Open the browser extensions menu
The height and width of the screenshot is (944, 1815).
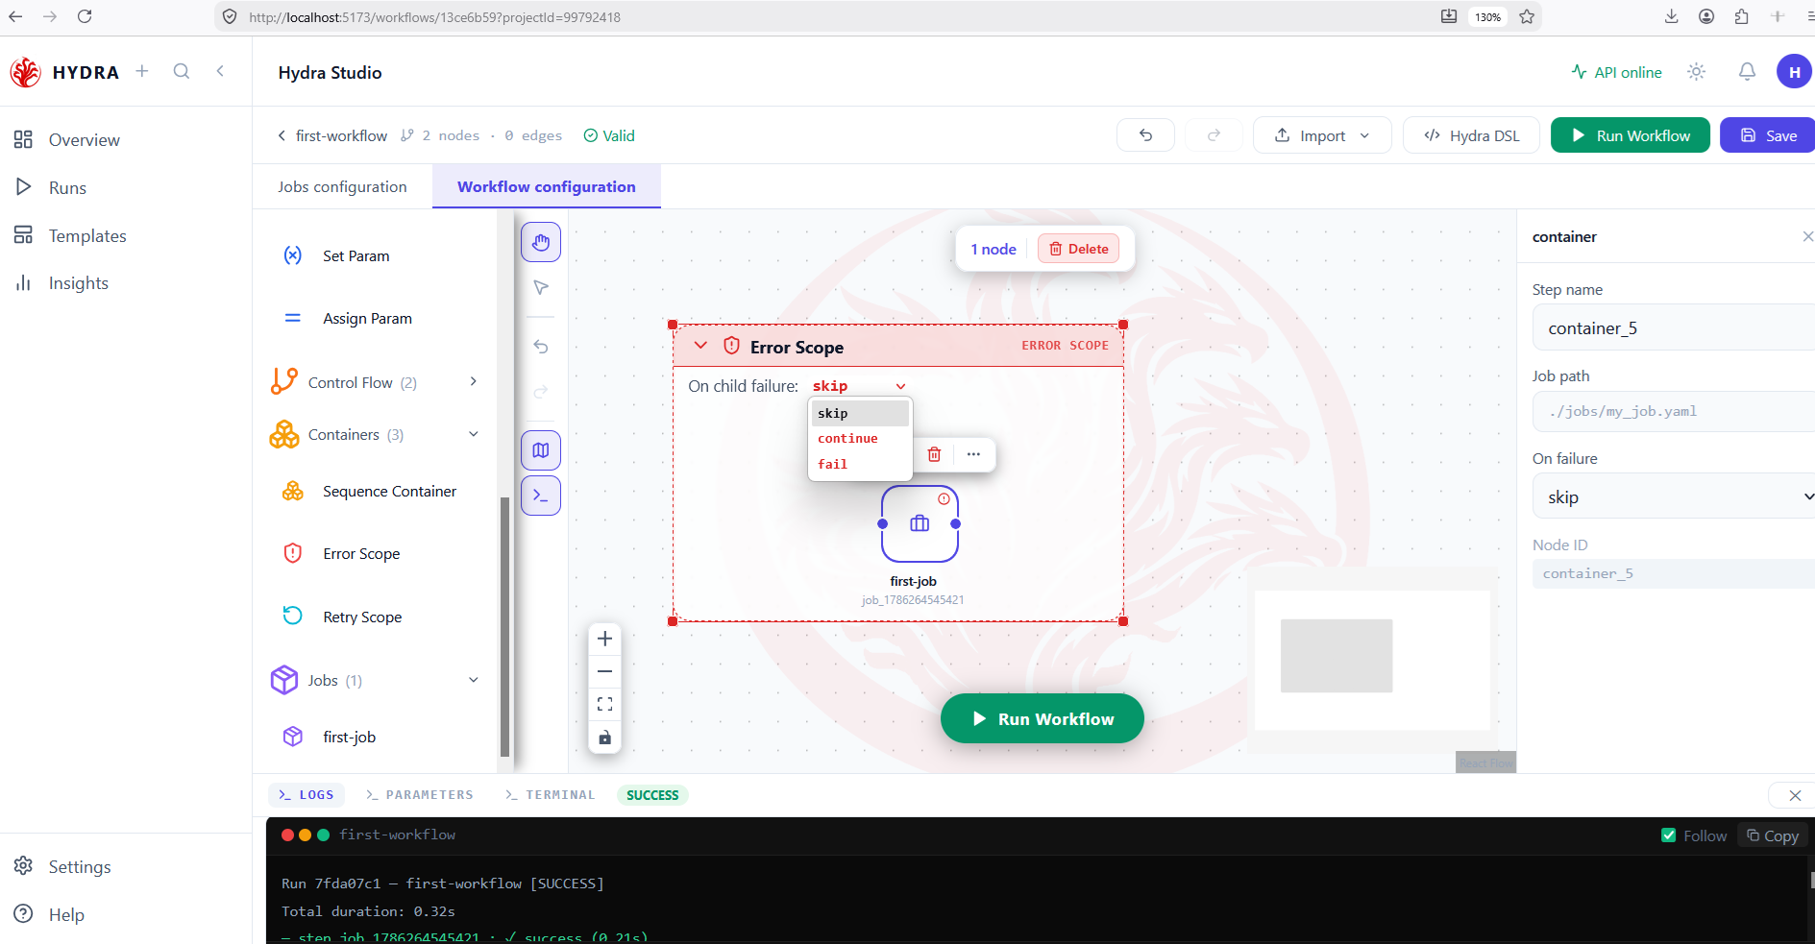pyautogui.click(x=1741, y=16)
